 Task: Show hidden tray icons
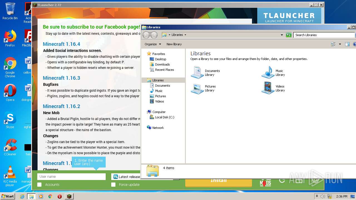coord(317,196)
